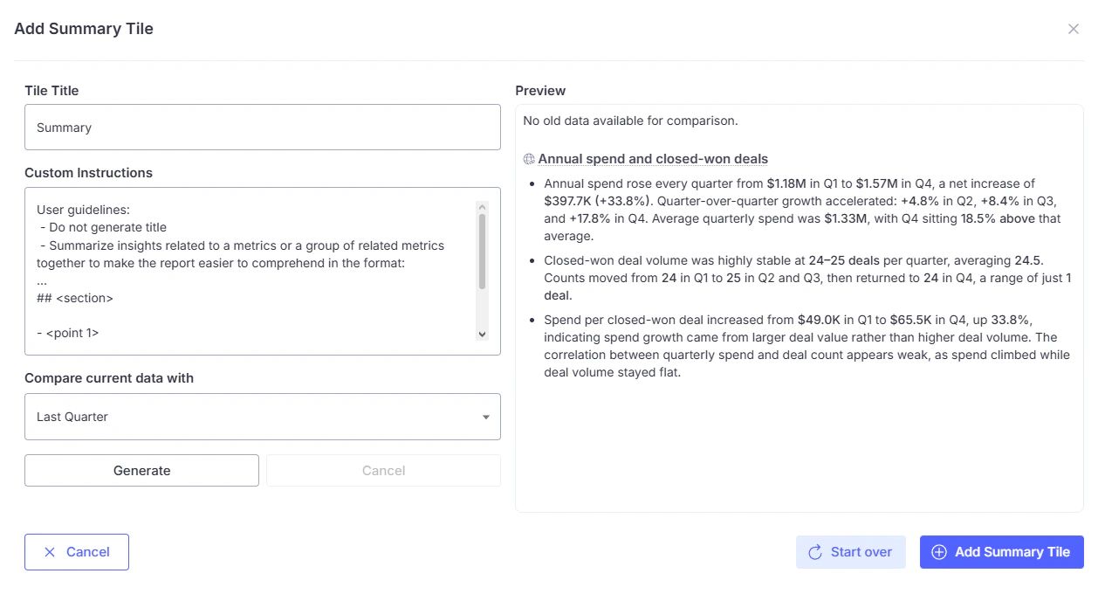Select the Last Quarter combo box
Image resolution: width=1105 pixels, height=594 pixels.
(x=263, y=417)
